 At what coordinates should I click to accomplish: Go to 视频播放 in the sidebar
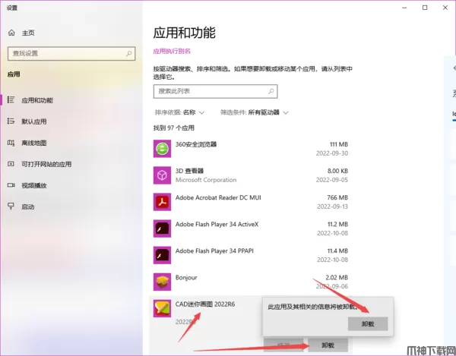[x=34, y=185]
